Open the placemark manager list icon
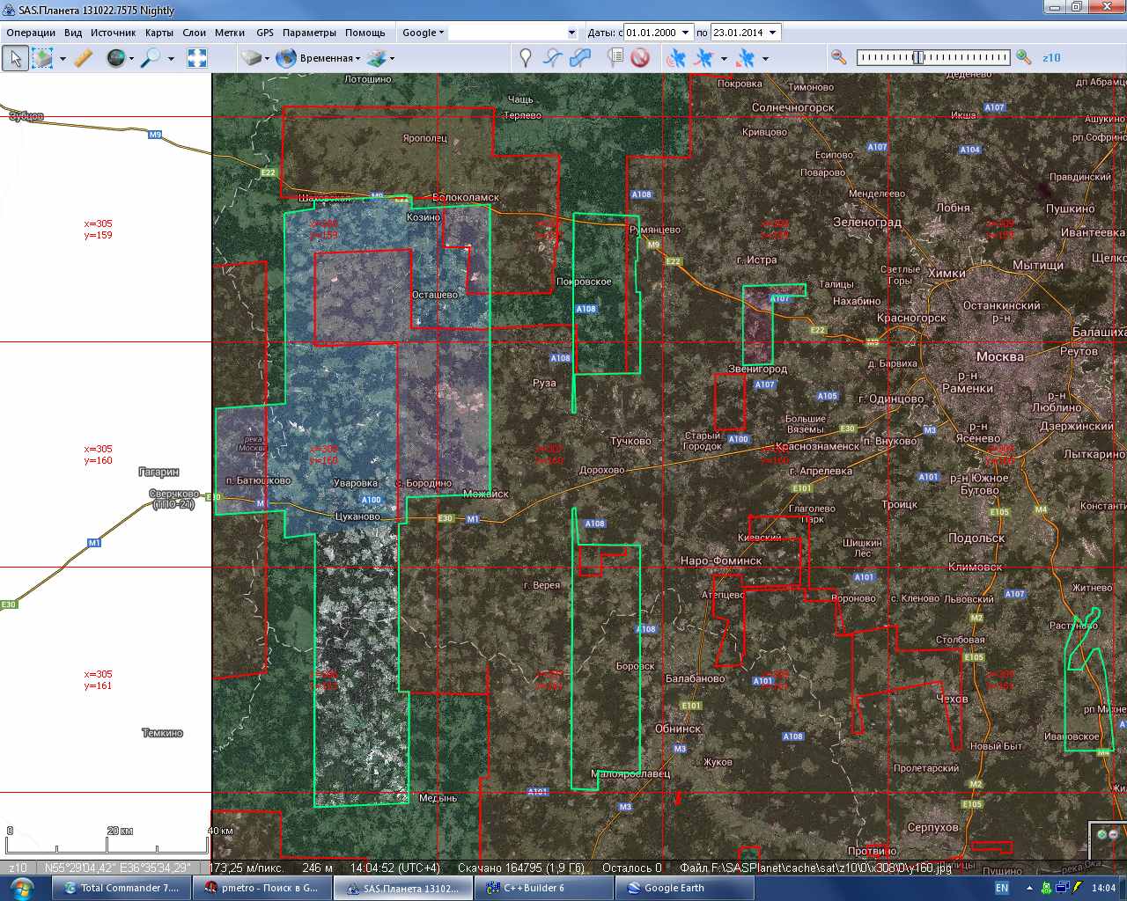Screen dimensions: 1127x901 (x=615, y=58)
